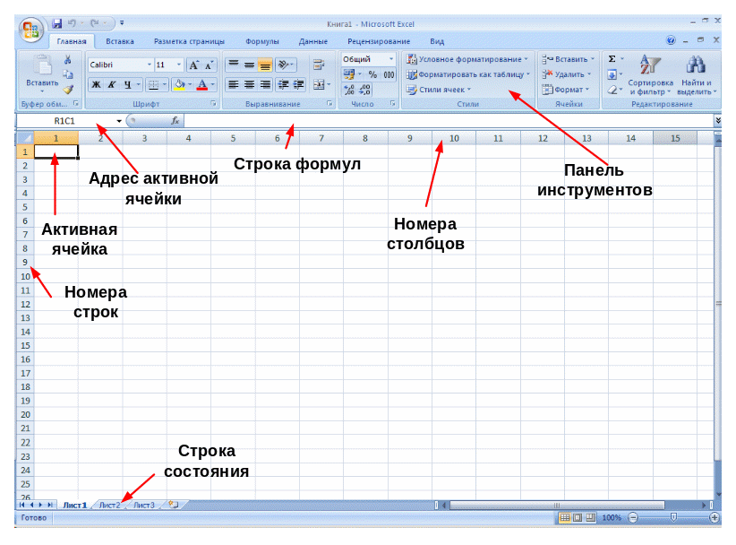Click the AutoSum sigma icon

tap(612, 59)
